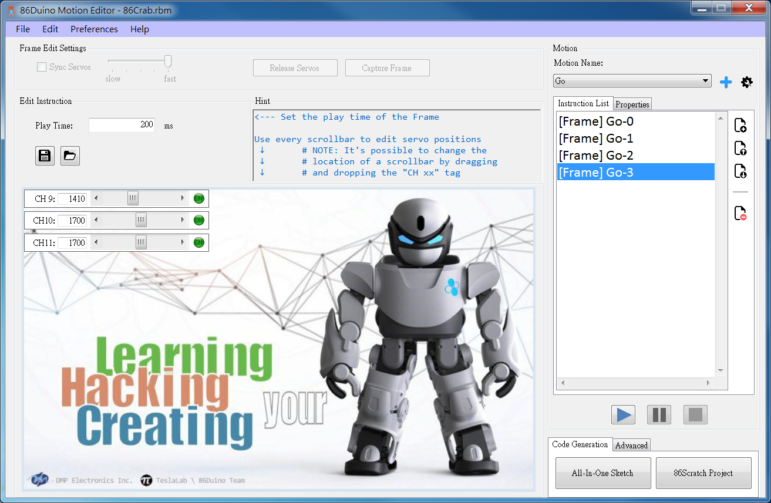Move selected instruction down with arrow icon
Screen dimensions: 771x503
[740, 171]
